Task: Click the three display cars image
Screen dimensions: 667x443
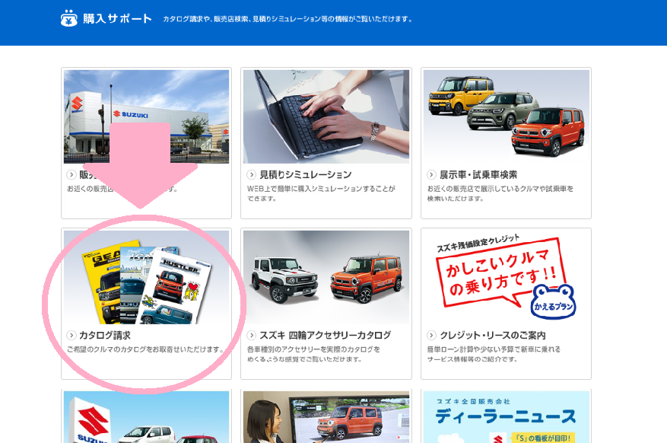Action: (507, 116)
